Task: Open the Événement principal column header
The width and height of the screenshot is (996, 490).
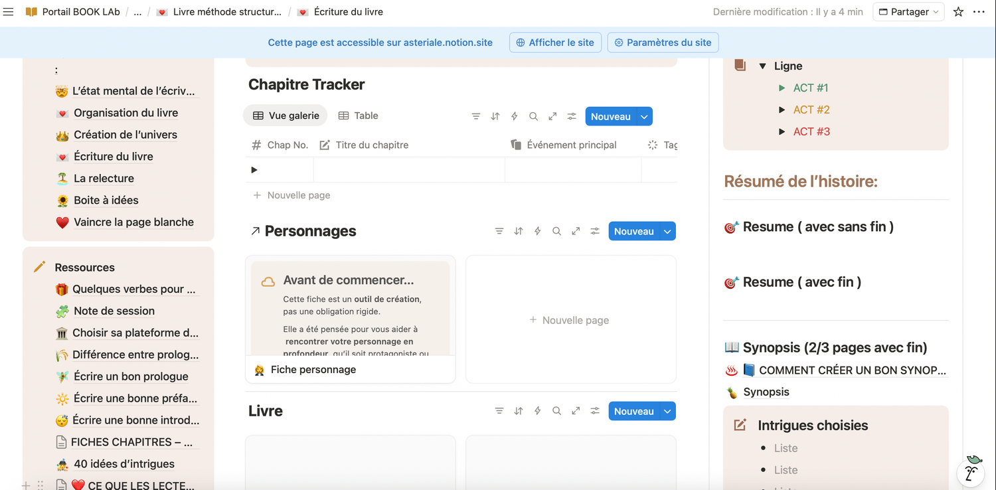Action: click(573, 145)
